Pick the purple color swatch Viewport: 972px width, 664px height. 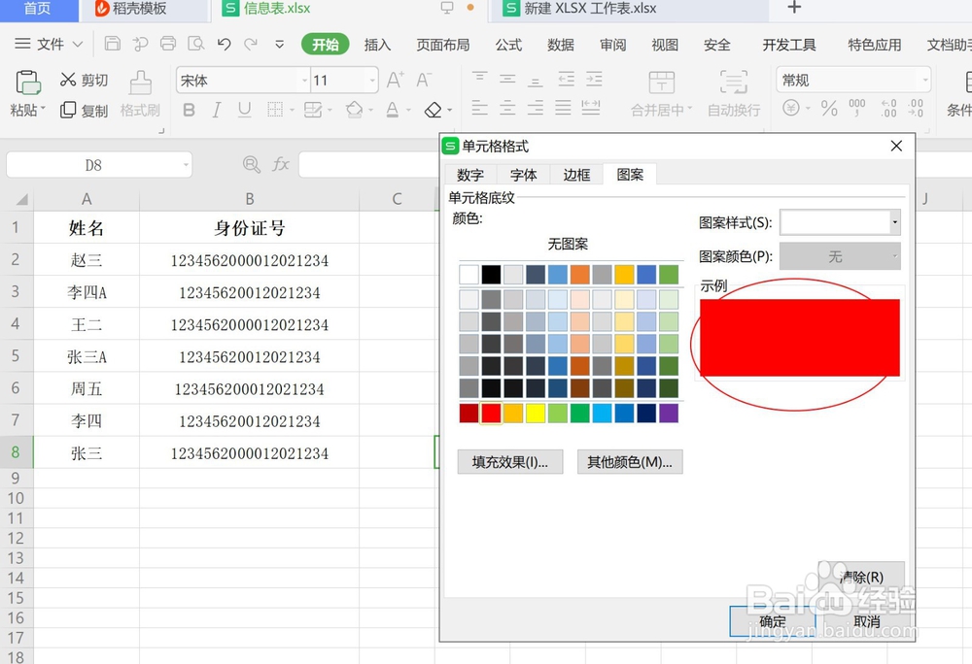(669, 414)
